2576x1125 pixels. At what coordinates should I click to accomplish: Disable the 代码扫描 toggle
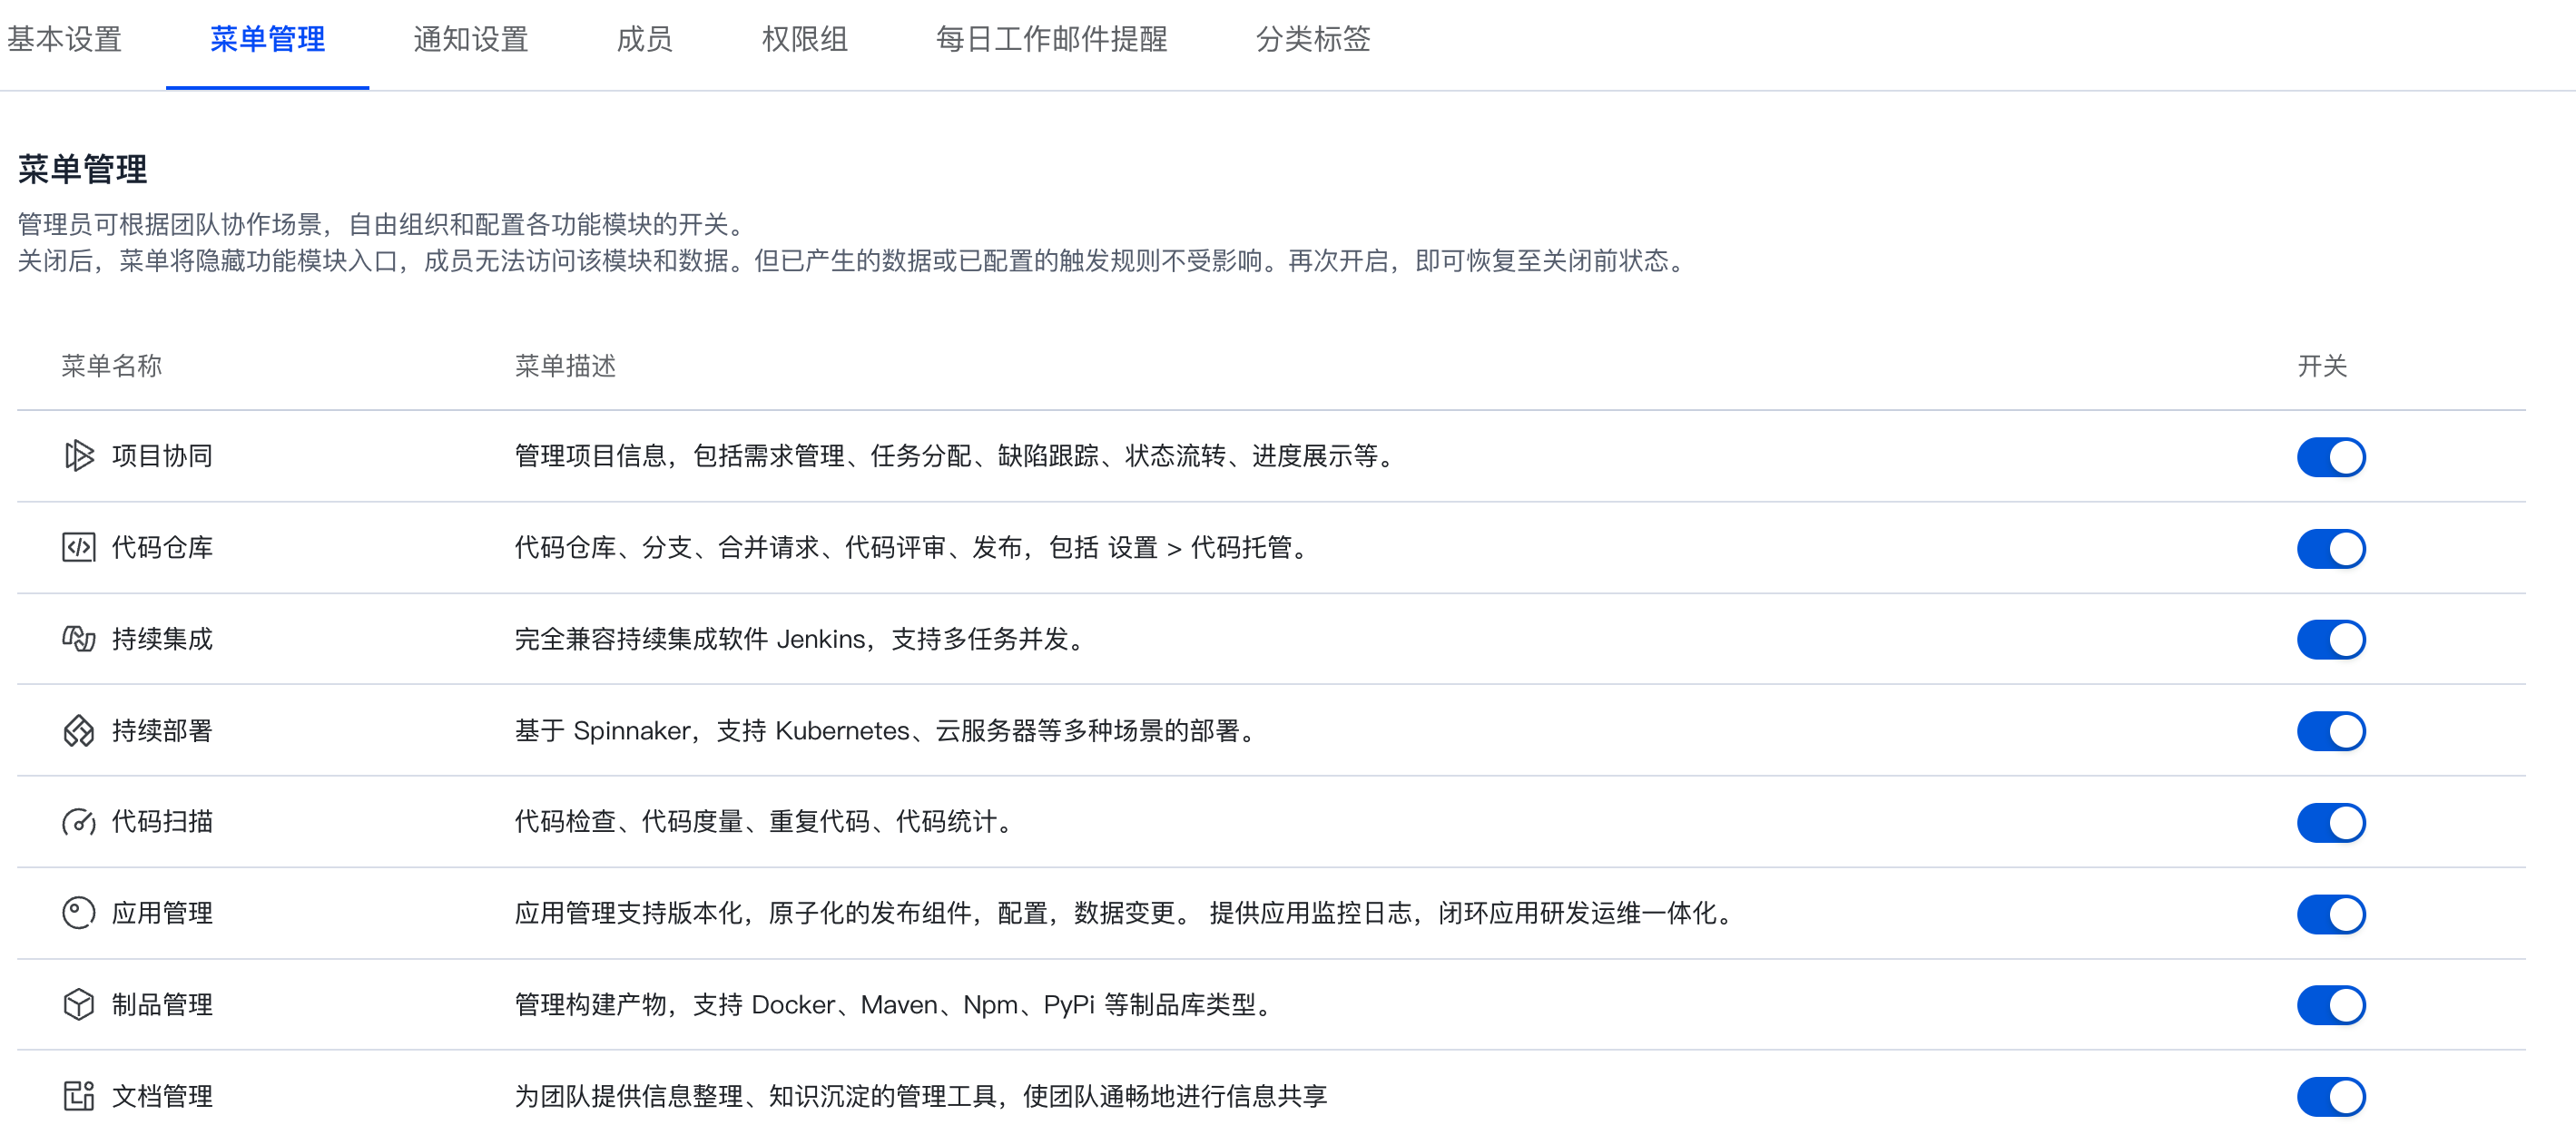coord(2330,822)
